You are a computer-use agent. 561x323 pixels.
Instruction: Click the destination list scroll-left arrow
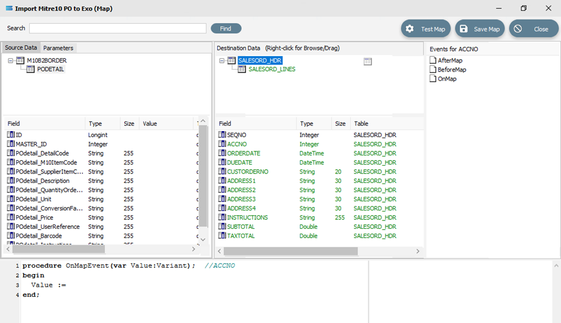pyautogui.click(x=220, y=251)
